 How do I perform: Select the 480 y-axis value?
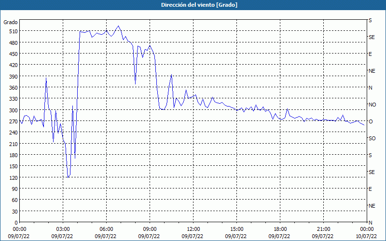14,43
